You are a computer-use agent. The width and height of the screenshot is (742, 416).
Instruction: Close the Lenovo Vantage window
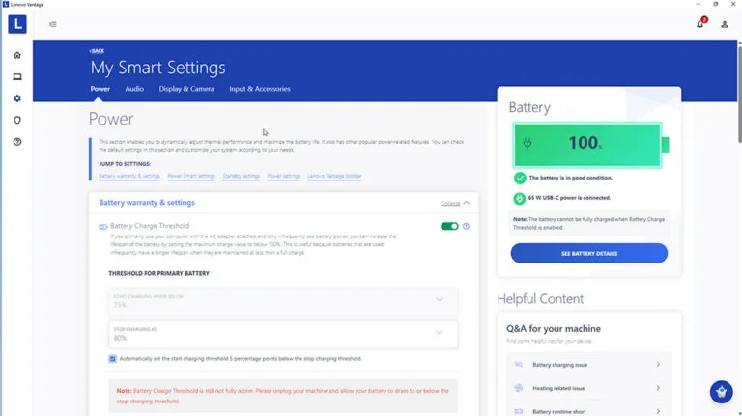(x=733, y=4)
